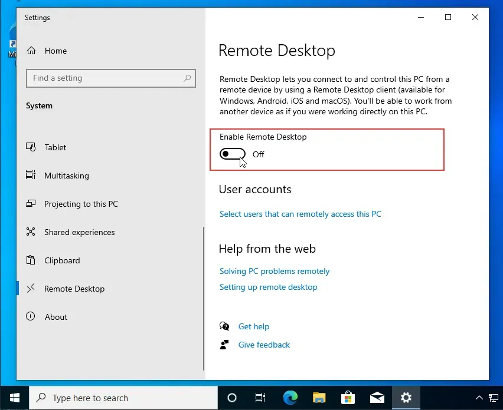Close the Settings window
The height and width of the screenshot is (410, 503).
click(475, 17)
